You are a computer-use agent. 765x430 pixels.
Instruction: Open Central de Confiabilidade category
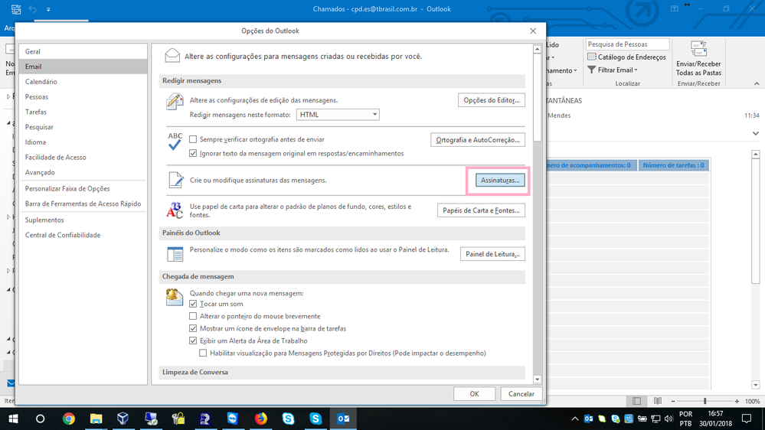point(83,235)
